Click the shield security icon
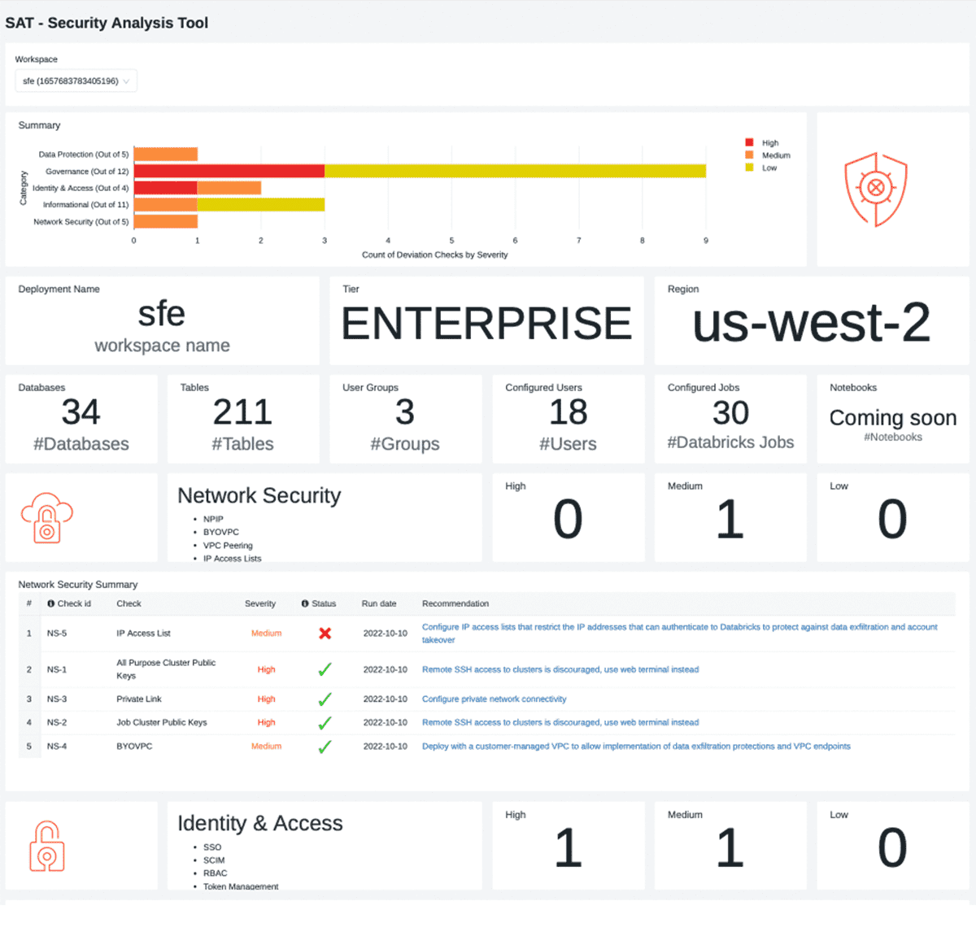Image resolution: width=976 pixels, height=932 pixels. [x=875, y=189]
